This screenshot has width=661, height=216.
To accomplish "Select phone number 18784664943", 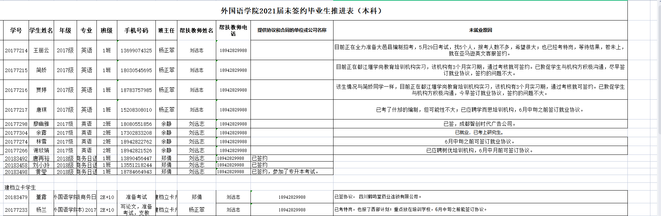I will 136,172.
